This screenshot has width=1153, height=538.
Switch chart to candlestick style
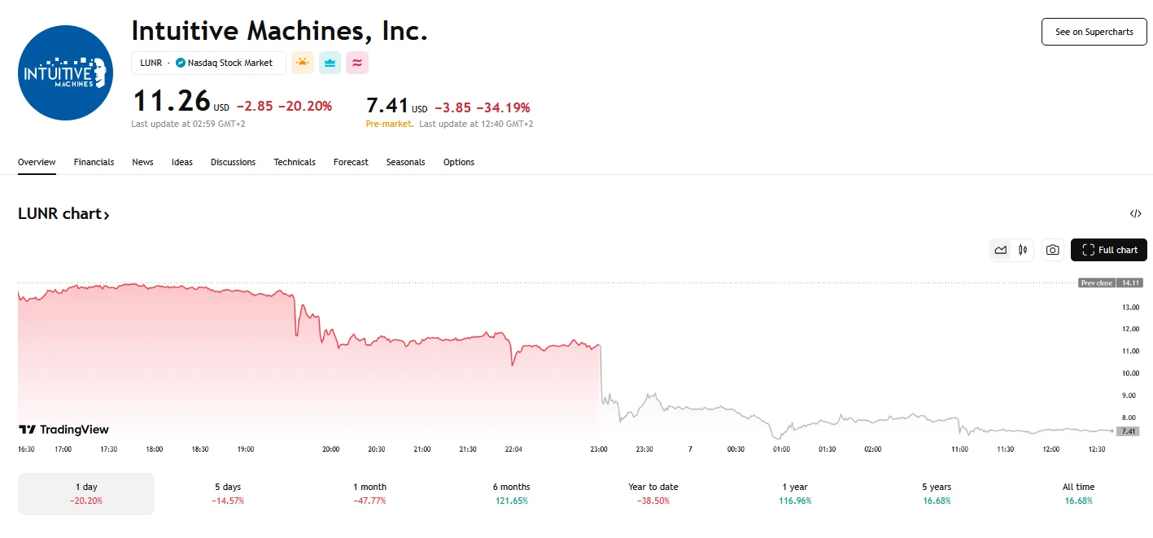coord(1023,250)
